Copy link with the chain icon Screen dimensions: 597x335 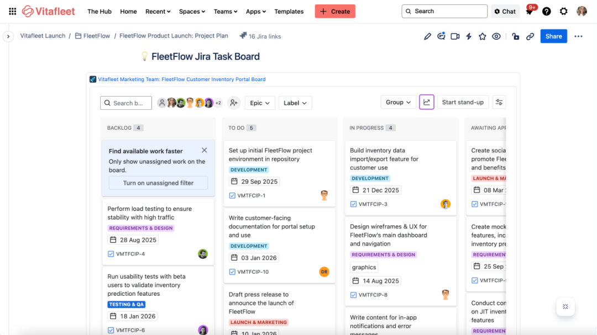click(x=530, y=36)
